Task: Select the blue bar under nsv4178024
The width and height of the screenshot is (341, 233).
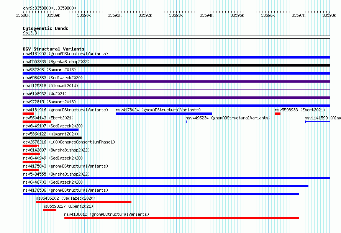Action: (164, 114)
